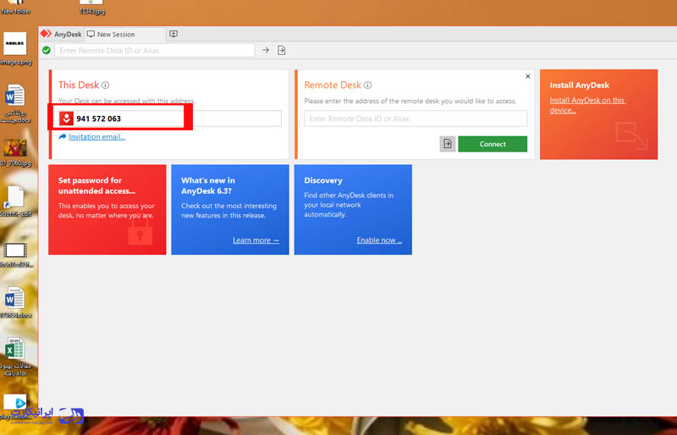This screenshot has width=677, height=435.
Task: Click the share arrow icon beside Invitation email
Action: [63, 136]
